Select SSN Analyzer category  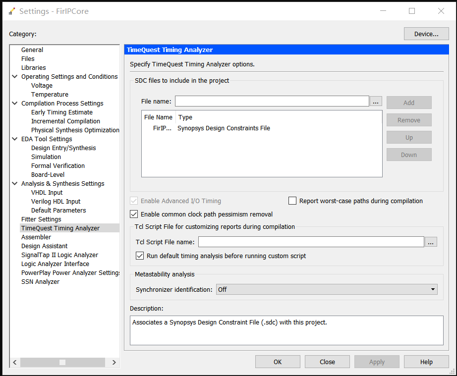tap(40, 282)
